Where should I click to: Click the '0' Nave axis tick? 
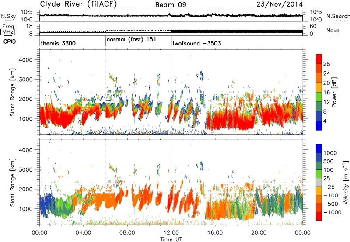tap(311, 34)
